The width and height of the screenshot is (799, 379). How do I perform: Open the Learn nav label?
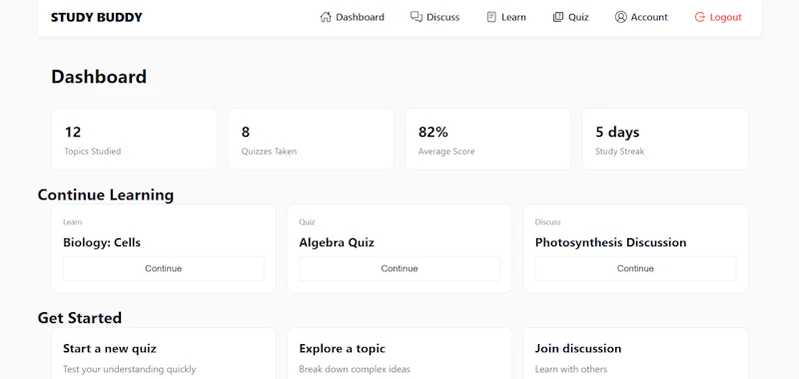point(513,17)
